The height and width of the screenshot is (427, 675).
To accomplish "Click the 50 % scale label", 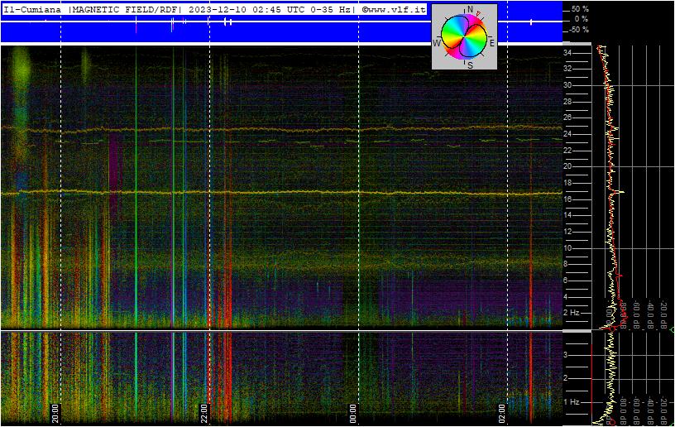I will pyautogui.click(x=580, y=9).
